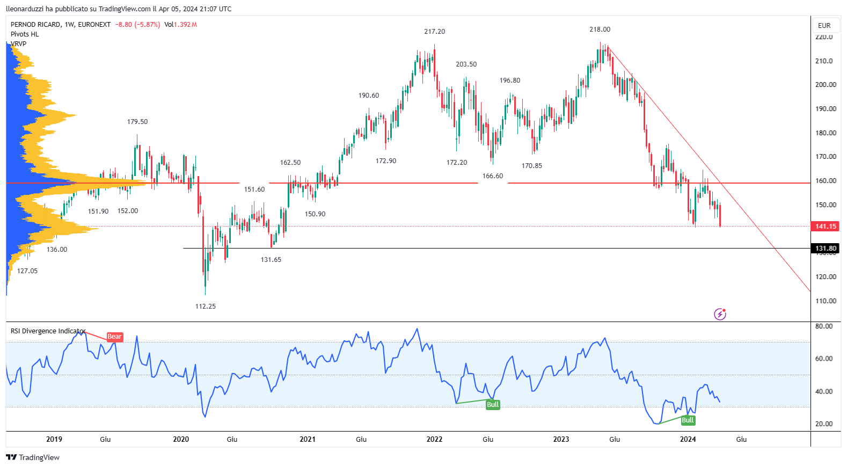Screen dimensions: 847x467
Task: Click the 150.90 pivot label
Action: tap(315, 214)
